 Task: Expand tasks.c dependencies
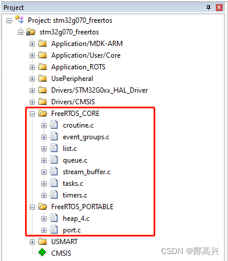[44, 184]
